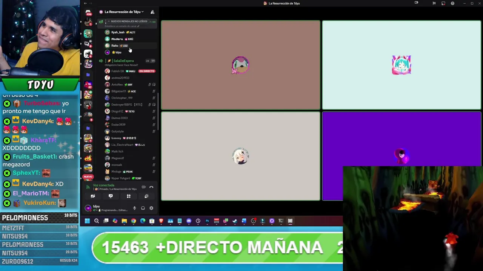
Task: Open the soundboard button
Action: pos(146,196)
